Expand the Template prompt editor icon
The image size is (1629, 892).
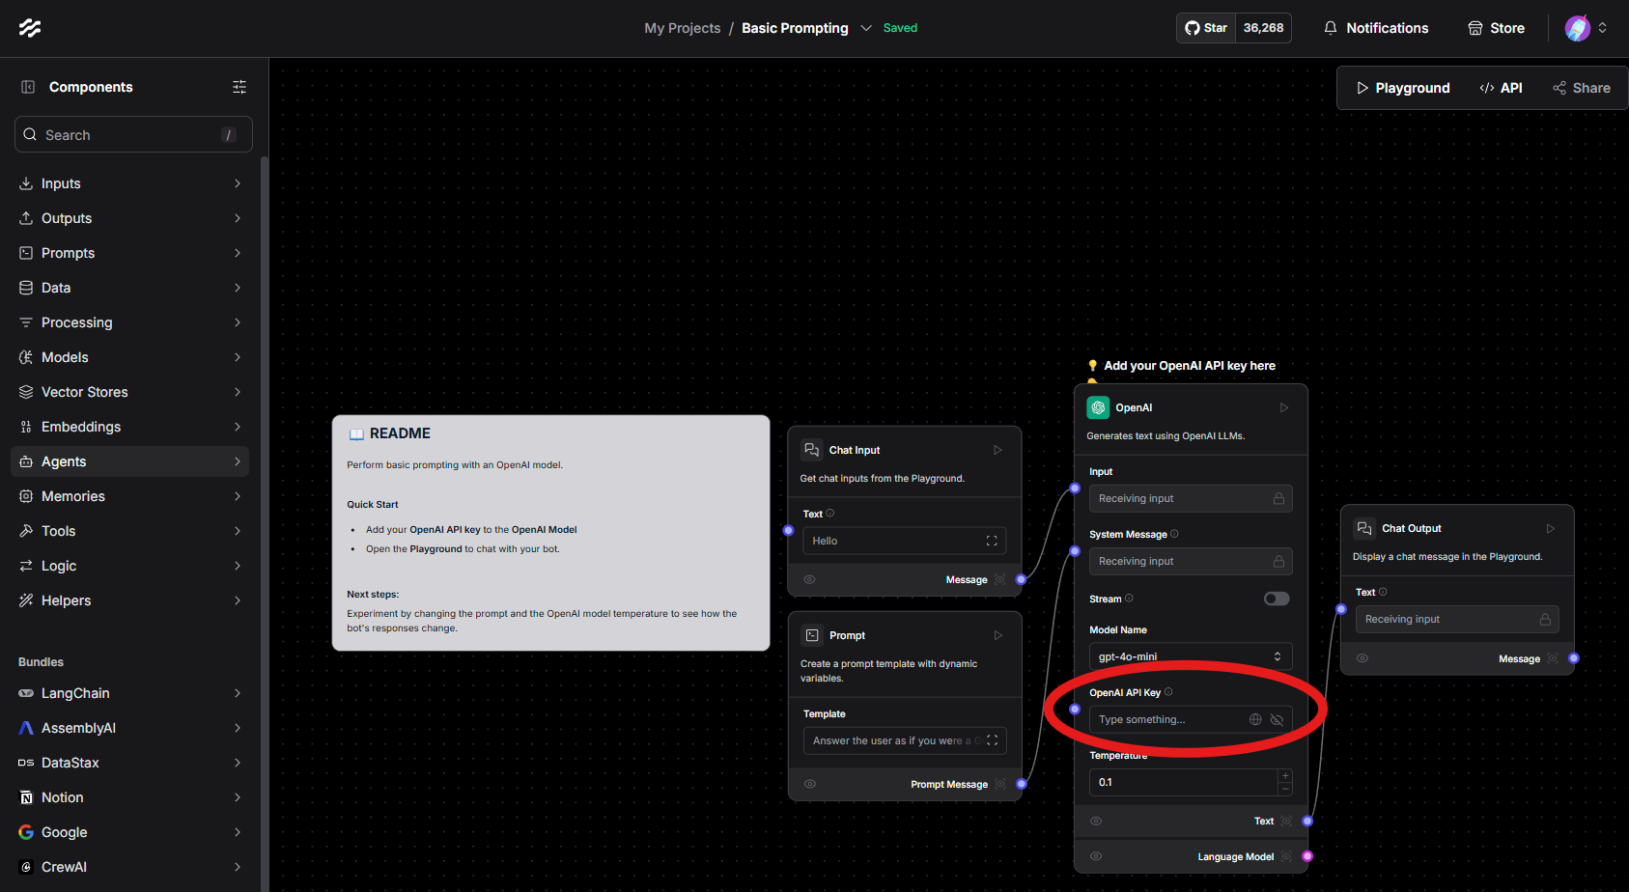(x=992, y=740)
